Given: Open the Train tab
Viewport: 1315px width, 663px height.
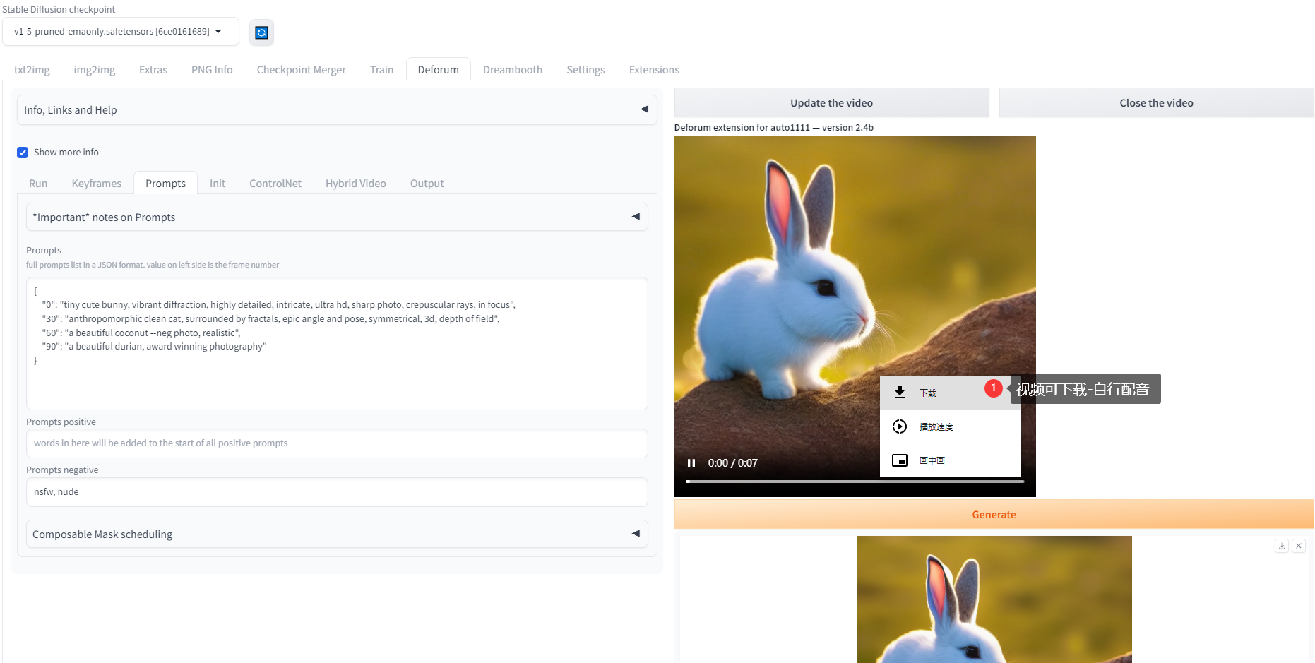Looking at the screenshot, I should (x=382, y=70).
